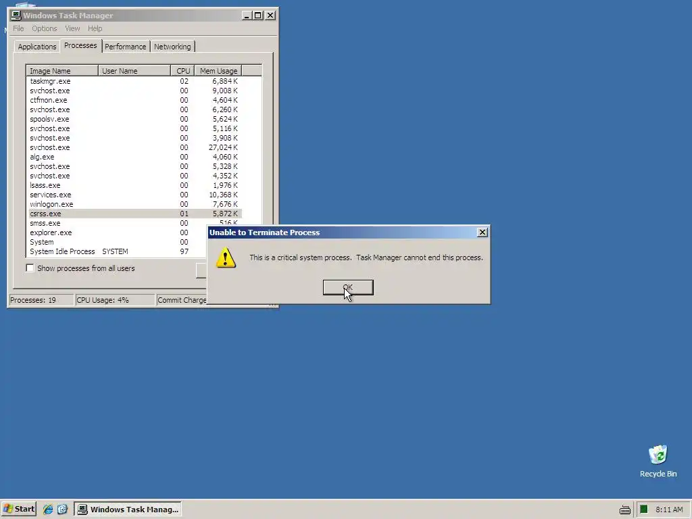692x519 pixels.
Task: Open the Options menu
Action: (44, 28)
